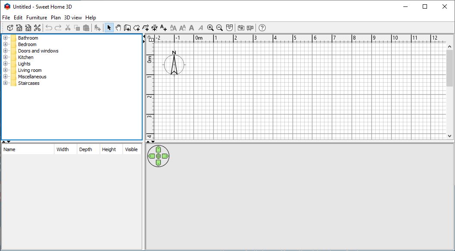Rotate 3D view left with left arrow

tap(152, 156)
